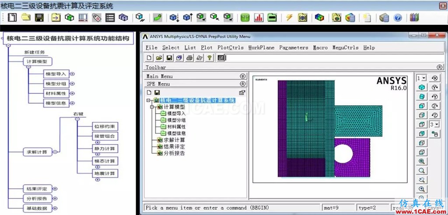Screen dimensions: 448x215
Task: Open the Select menu
Action: pos(171,48)
